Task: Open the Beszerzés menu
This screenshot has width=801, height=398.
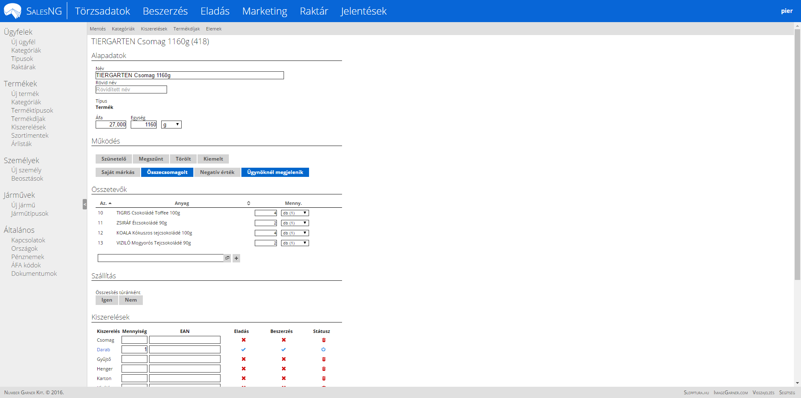Action: pos(165,11)
